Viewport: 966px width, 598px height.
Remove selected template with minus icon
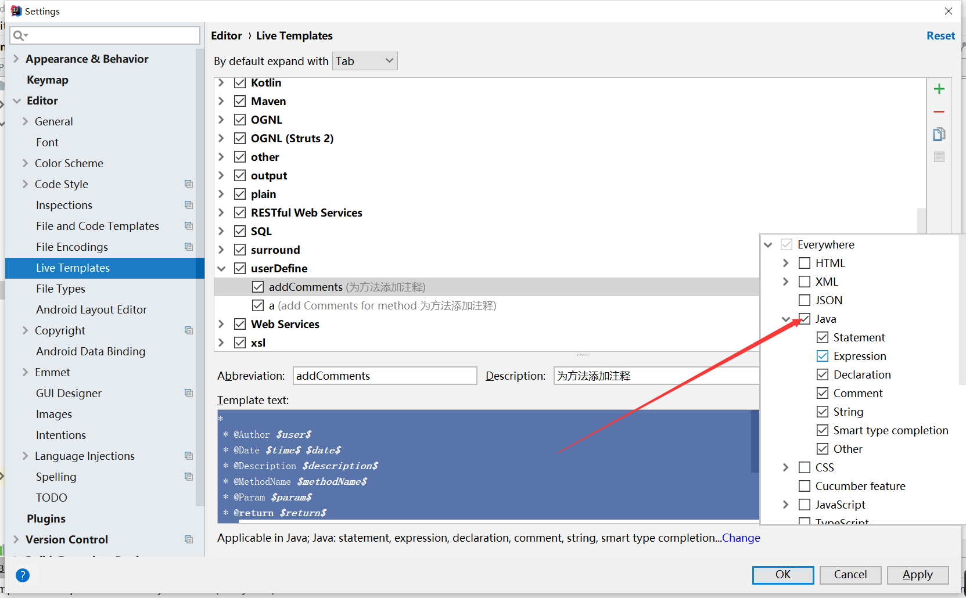939,111
